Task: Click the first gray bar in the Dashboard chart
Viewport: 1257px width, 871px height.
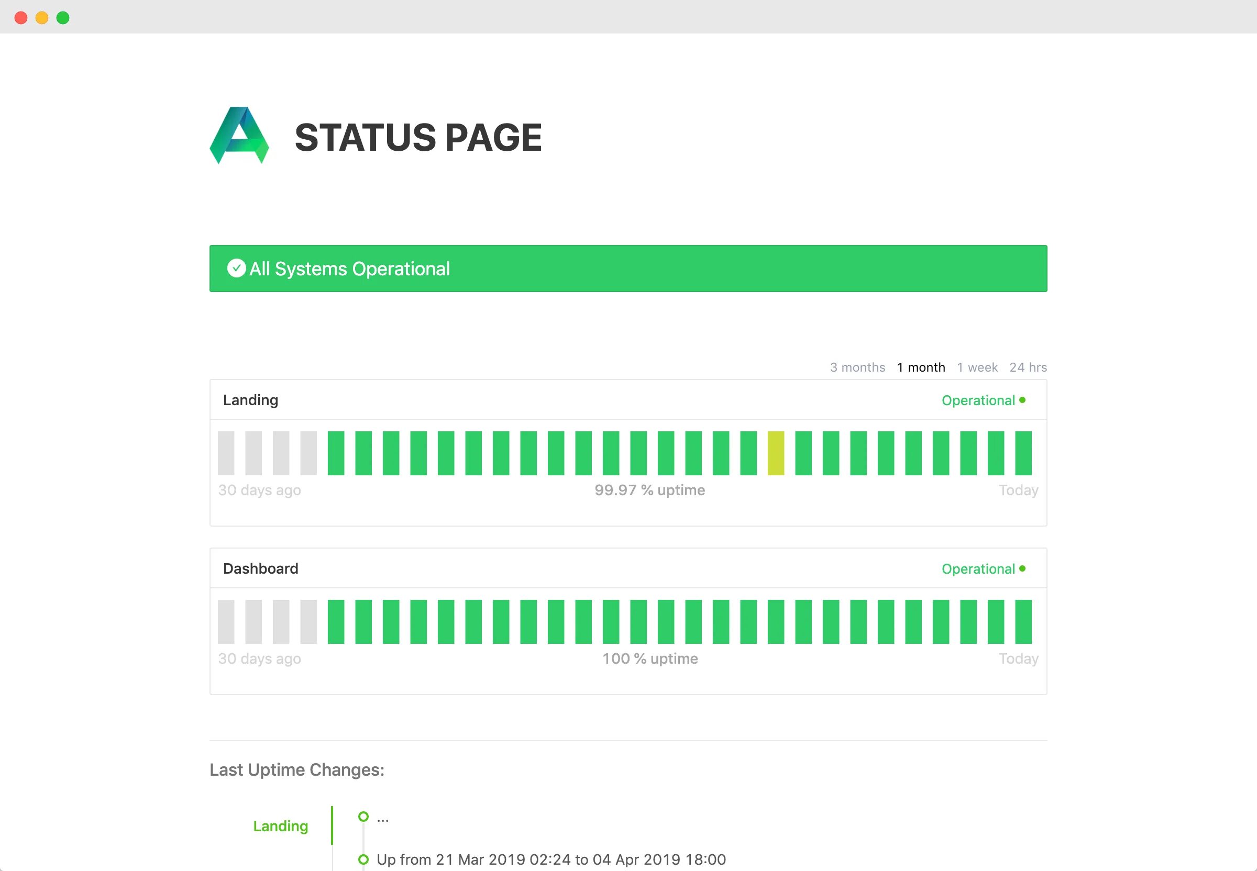Action: 226,622
